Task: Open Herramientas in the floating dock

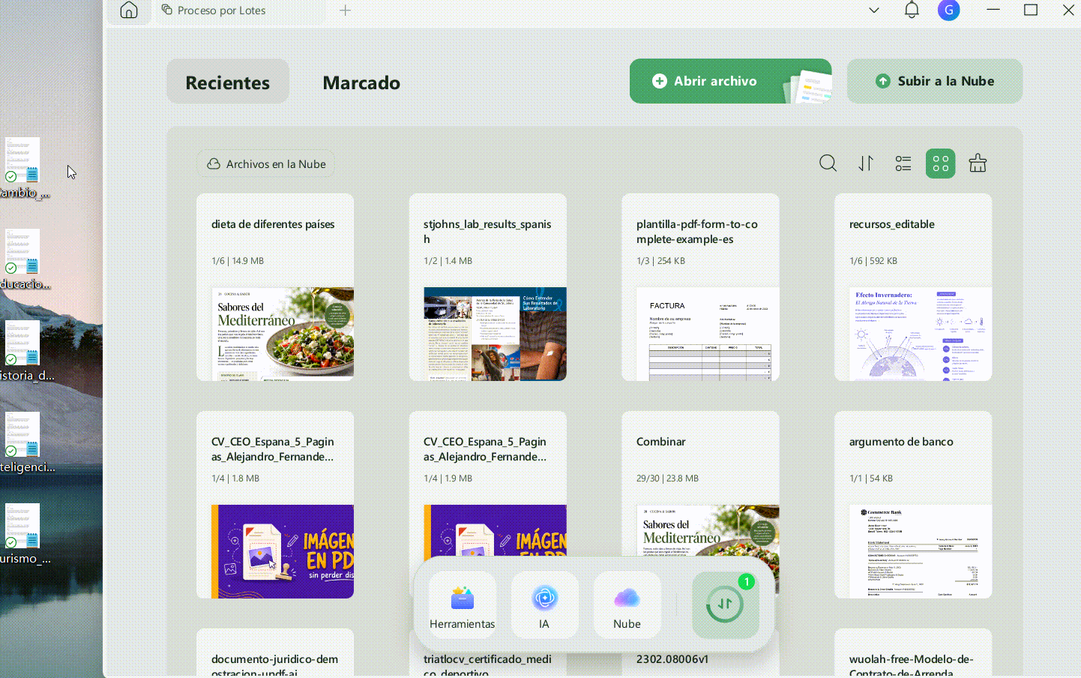Action: 463,605
